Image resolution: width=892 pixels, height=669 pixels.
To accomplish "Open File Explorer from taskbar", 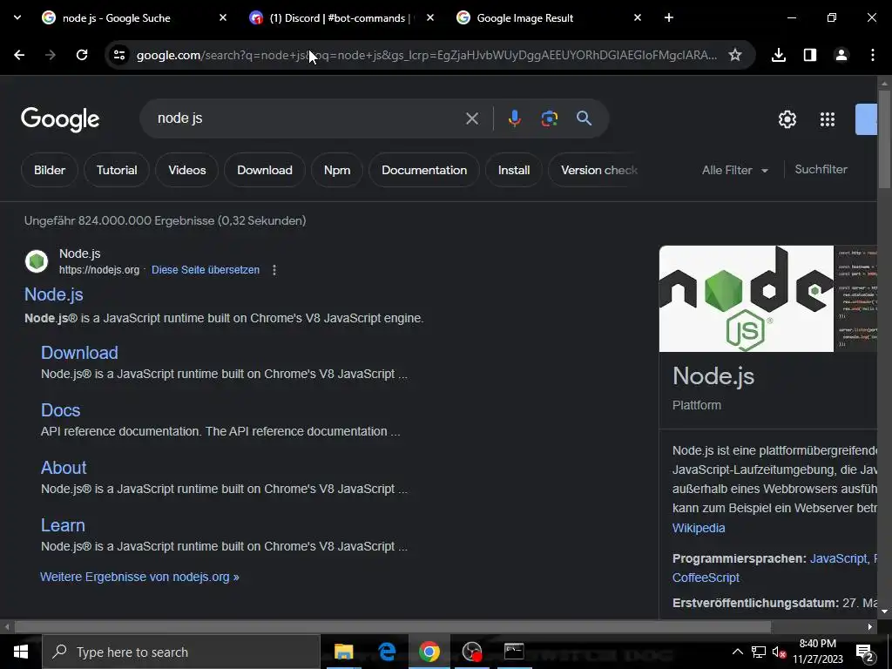I will point(343,652).
